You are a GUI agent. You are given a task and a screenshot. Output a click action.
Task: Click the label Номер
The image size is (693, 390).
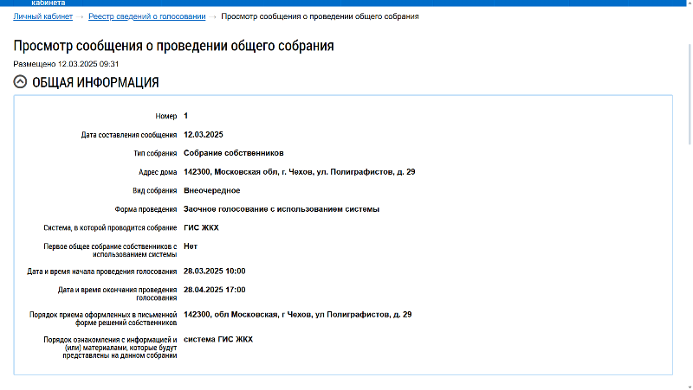coord(166,116)
